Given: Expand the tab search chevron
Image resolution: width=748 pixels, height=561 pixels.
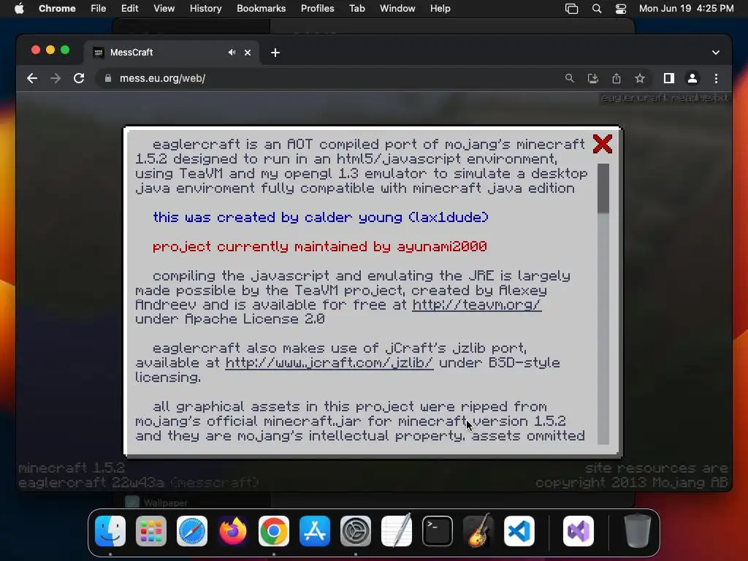Looking at the screenshot, I should 716,53.
